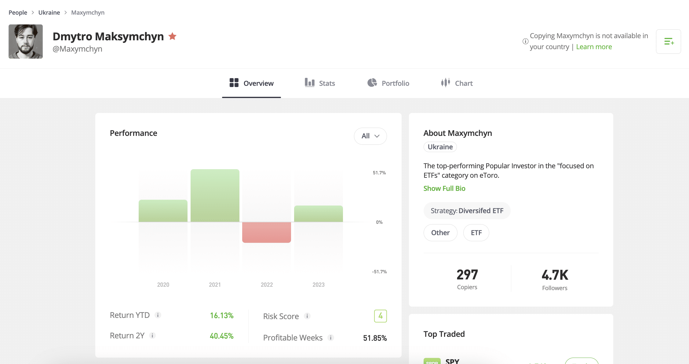Click the Risk Score 4 badge
The image size is (689, 364).
coord(381,316)
